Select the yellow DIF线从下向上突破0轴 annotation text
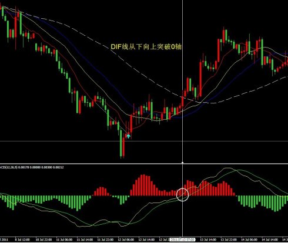Image resolution: width=288 pixels, height=243 pixels. 146,47
